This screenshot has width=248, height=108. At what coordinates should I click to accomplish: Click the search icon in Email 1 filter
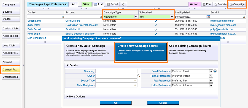(244, 17)
